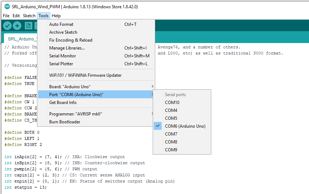Select Fix Encoding & Reload

tap(96, 40)
